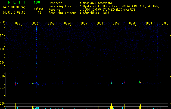This screenshot has height=109, width=171.
Task: Click the Receiving antenna label
Action: click(x=63, y=13)
